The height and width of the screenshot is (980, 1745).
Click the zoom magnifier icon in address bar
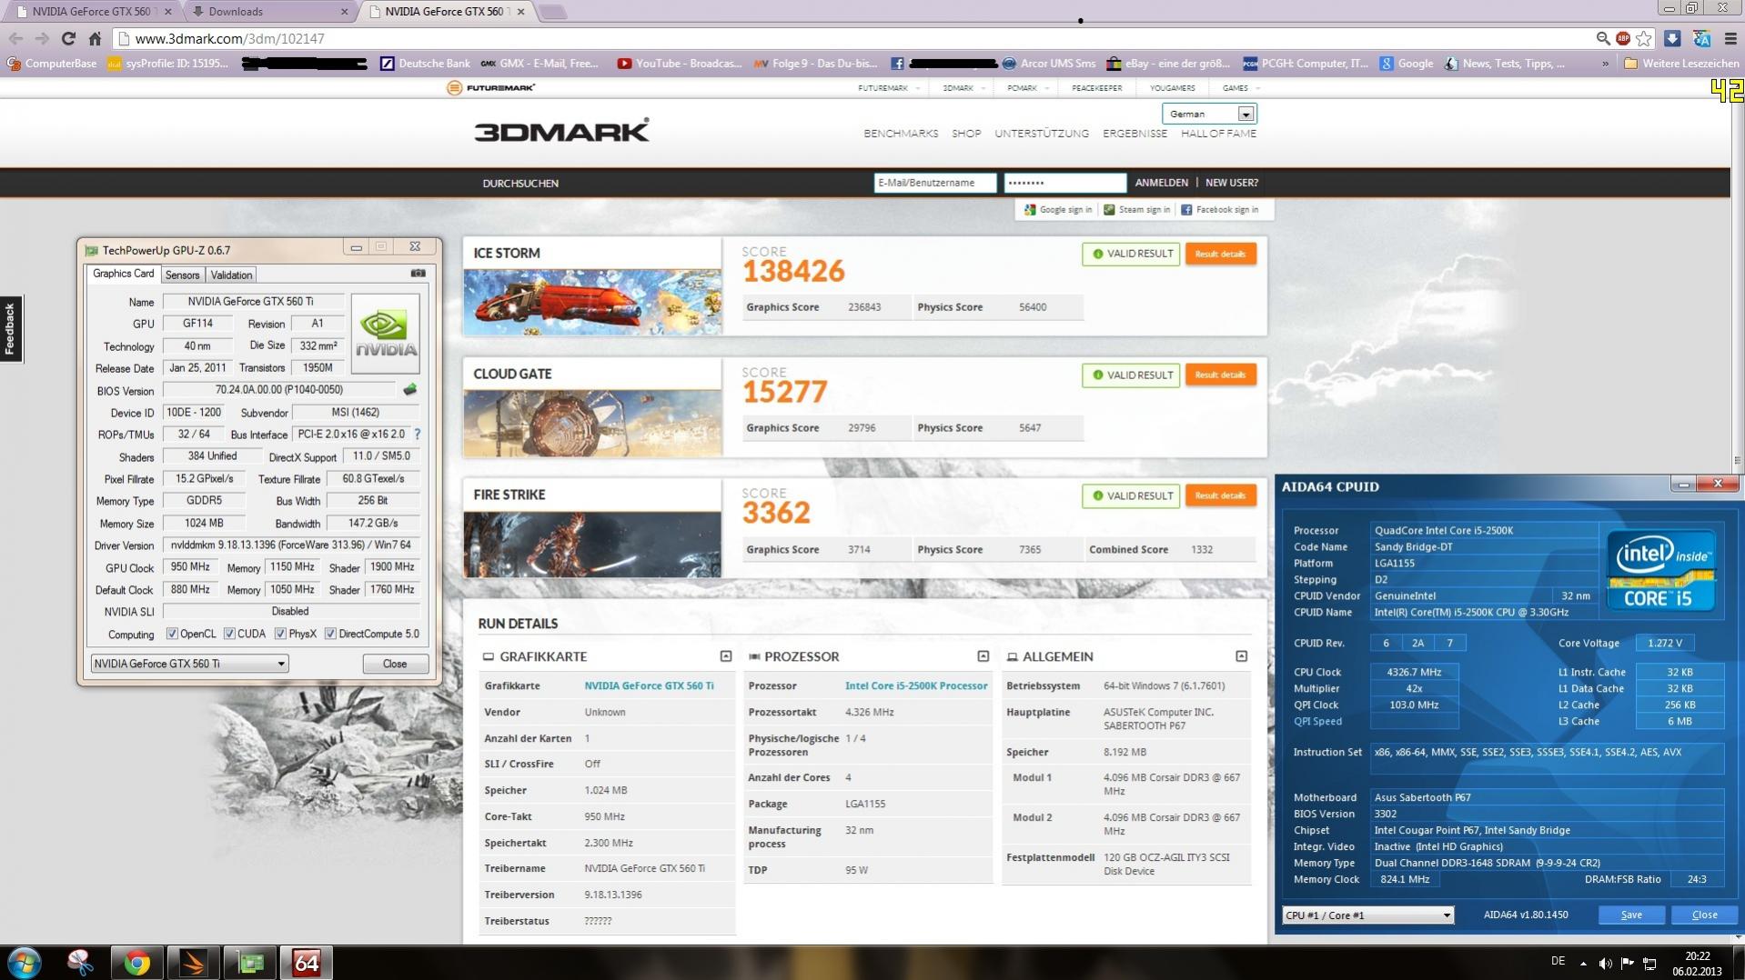pos(1603,38)
